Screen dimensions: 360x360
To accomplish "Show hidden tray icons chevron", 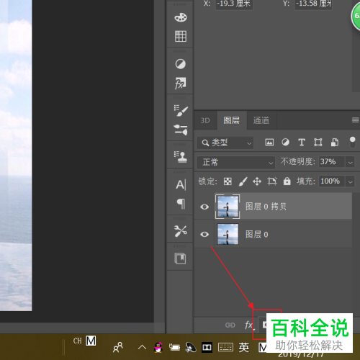I will [x=142, y=347].
